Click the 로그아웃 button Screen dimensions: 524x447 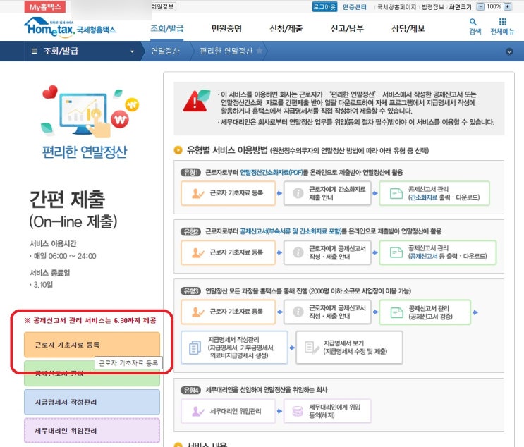(x=324, y=6)
